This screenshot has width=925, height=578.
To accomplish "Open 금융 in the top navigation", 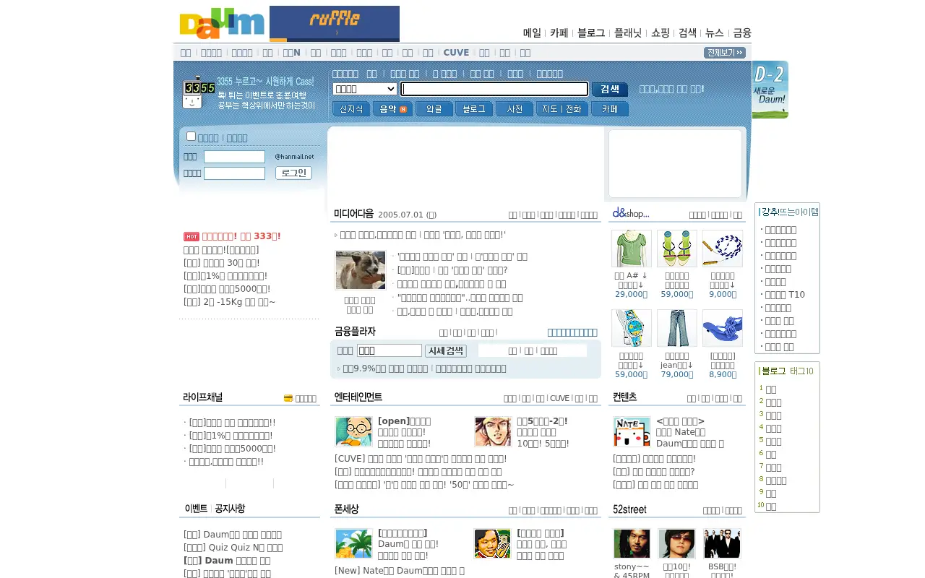I will point(742,33).
